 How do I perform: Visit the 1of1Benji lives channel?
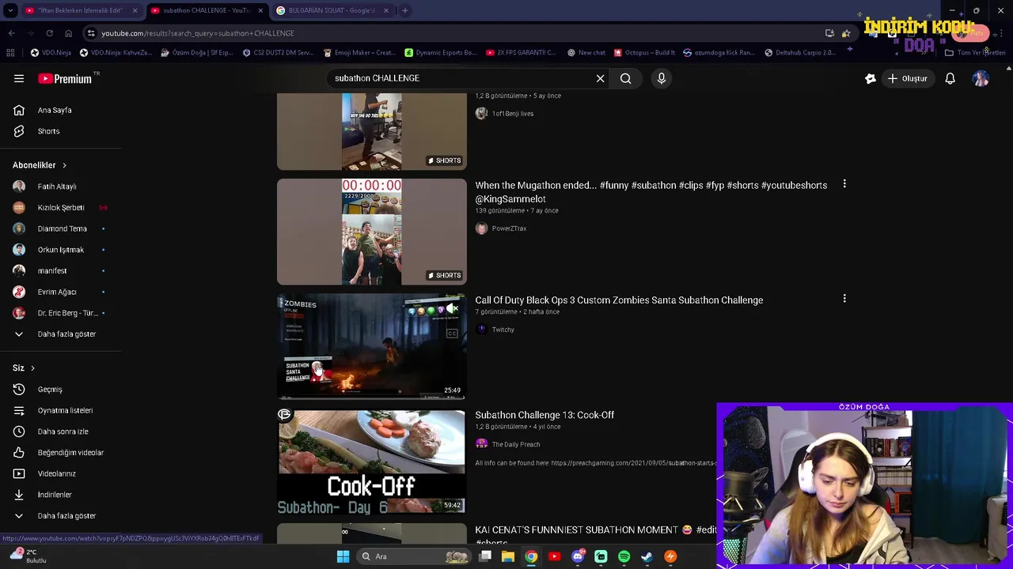point(513,114)
